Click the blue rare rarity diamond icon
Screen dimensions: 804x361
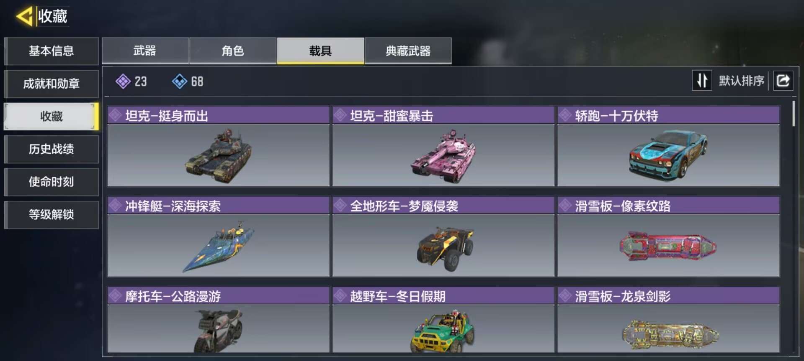[179, 81]
